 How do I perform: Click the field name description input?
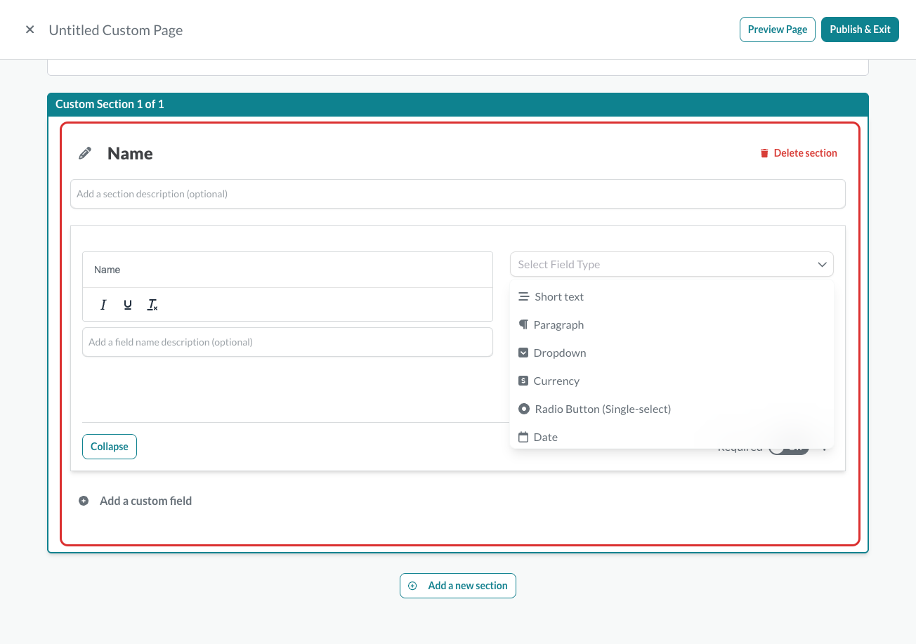coord(287,342)
